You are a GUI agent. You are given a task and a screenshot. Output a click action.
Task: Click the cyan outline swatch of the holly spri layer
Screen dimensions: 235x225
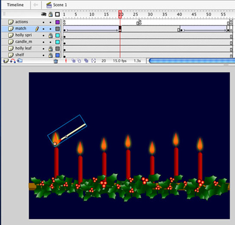click(58, 35)
